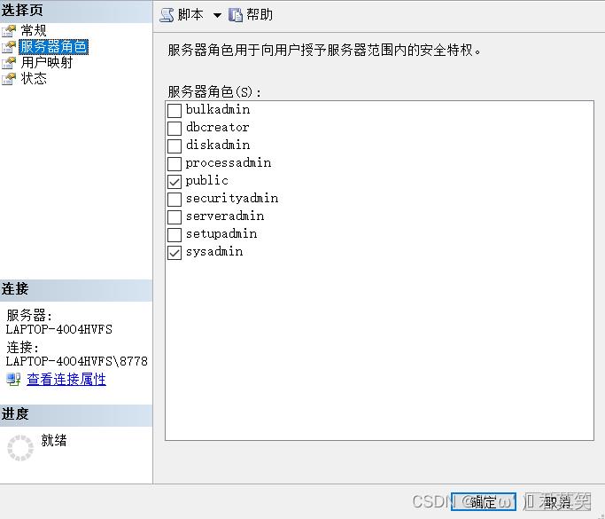
Task: Toggle the dbcreator role checkbox
Action: coord(175,128)
